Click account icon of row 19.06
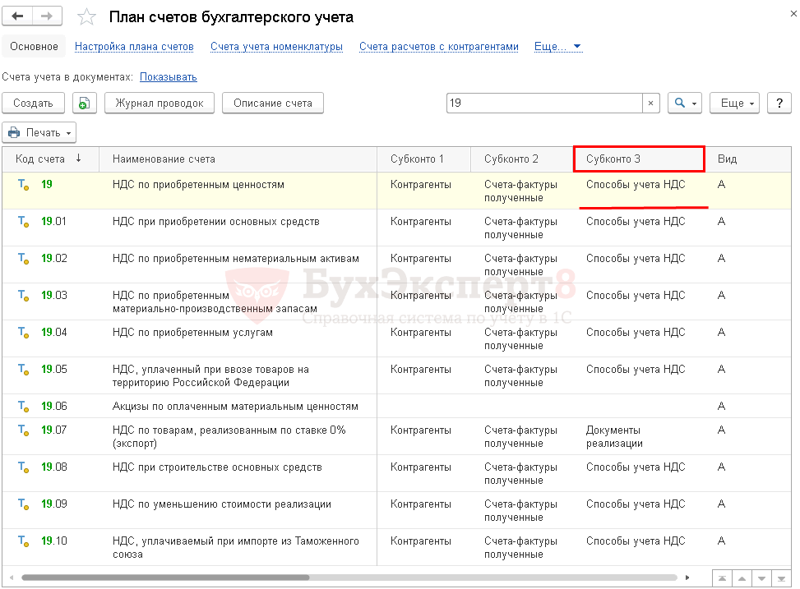Image resolution: width=800 pixels, height=589 pixels. pos(23,407)
